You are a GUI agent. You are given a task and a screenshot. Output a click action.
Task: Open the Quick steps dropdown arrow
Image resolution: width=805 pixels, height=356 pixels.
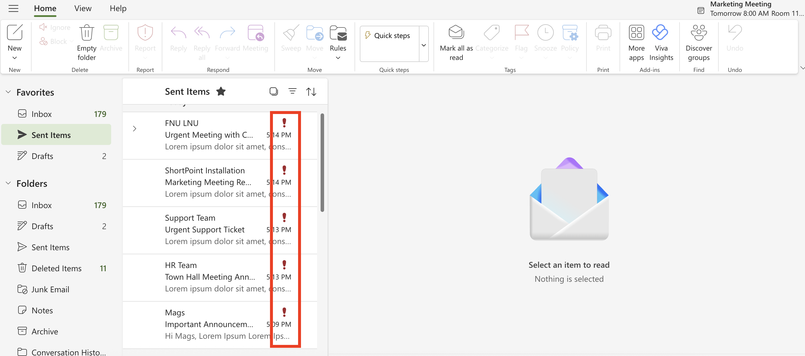(x=424, y=45)
